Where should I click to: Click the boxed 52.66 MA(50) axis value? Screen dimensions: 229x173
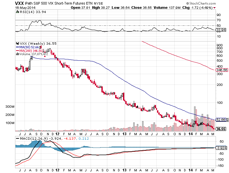(x=221, y=120)
